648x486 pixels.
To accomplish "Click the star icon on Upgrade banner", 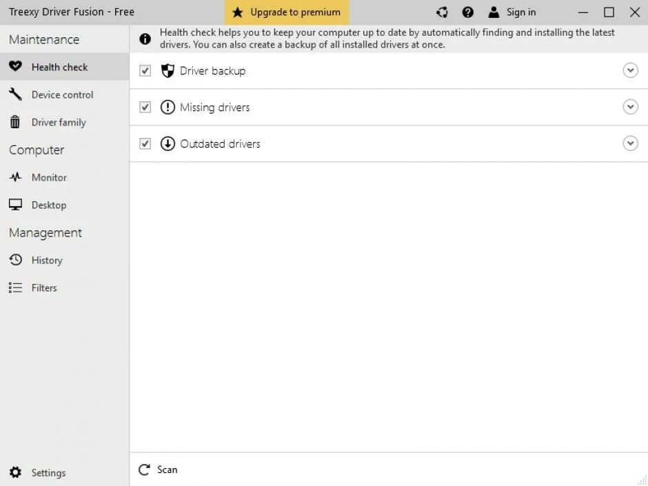I will click(x=237, y=12).
